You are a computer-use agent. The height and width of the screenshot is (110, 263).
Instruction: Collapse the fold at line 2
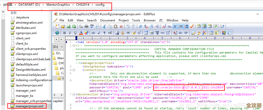pos(73,46)
